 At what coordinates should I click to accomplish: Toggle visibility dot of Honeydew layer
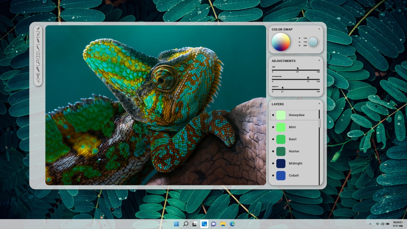[273, 115]
